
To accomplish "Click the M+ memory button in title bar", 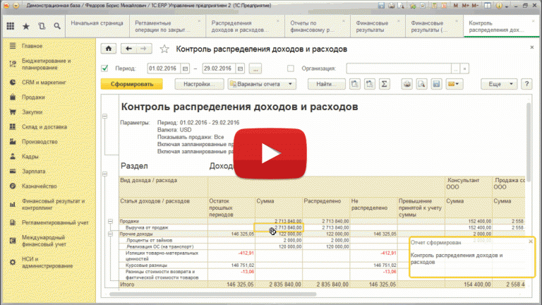I will [x=466, y=6].
